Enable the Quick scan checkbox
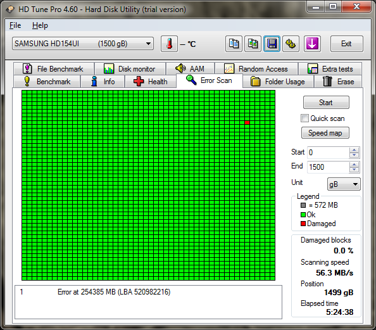 (x=304, y=118)
